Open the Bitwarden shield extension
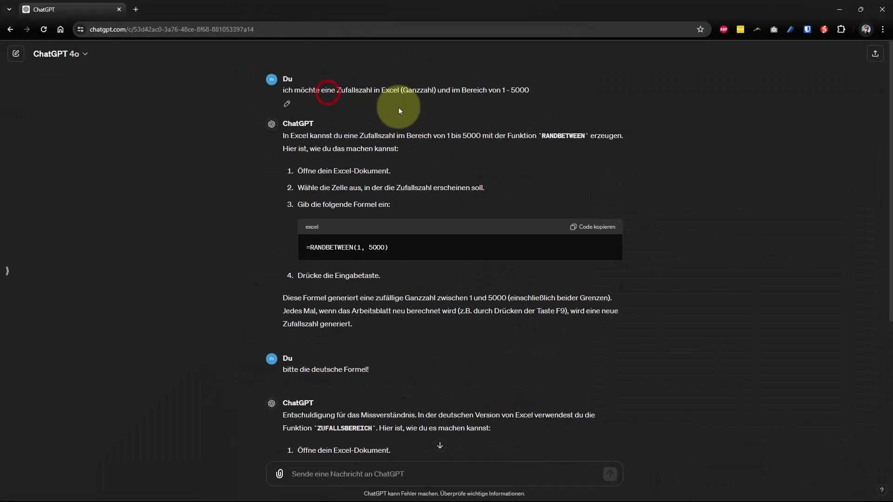This screenshot has width=893, height=502. coord(807,29)
